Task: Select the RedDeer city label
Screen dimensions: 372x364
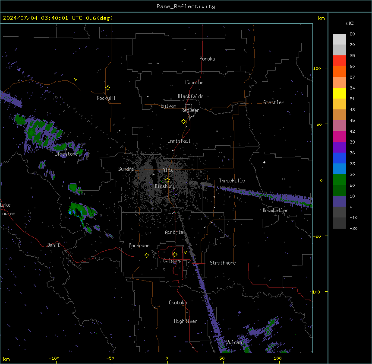Action: click(x=190, y=110)
